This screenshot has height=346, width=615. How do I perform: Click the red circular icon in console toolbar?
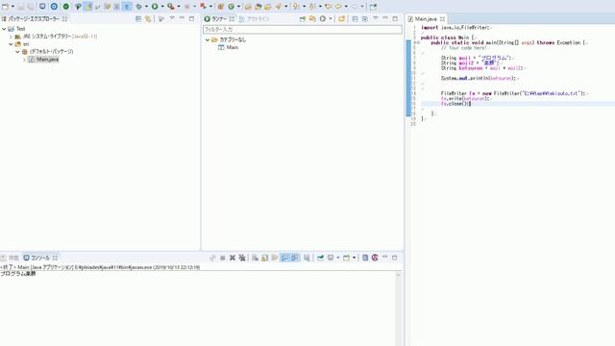coord(375,258)
